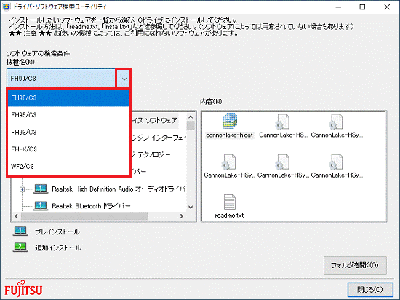The image size is (400, 300).
Task: Choose WF2/C3 model option
Action: point(68,167)
